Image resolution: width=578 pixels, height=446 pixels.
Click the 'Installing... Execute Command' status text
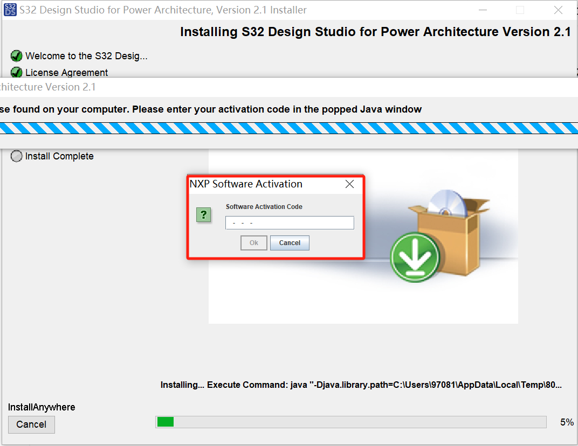pyautogui.click(x=361, y=385)
